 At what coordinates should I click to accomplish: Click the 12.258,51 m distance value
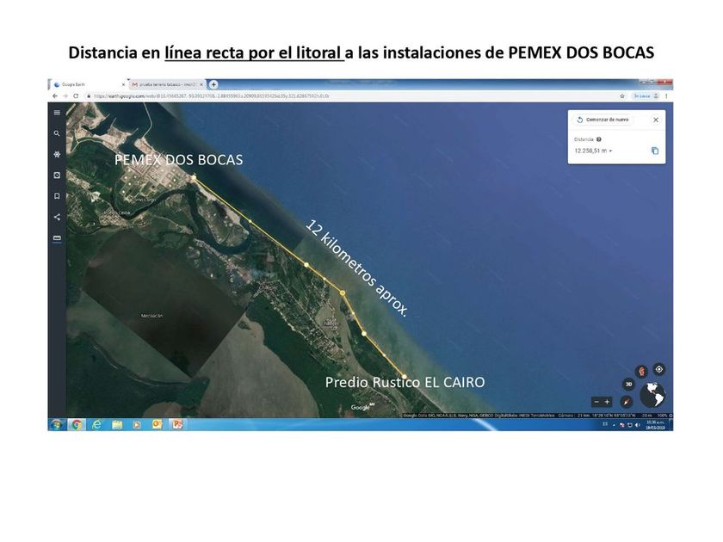click(590, 151)
